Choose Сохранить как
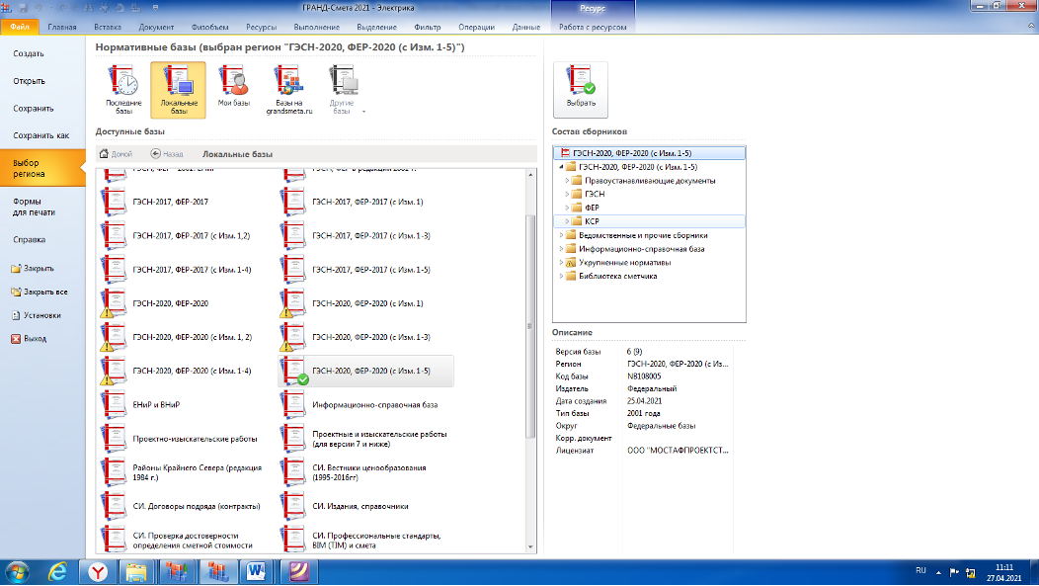This screenshot has height=586, width=1039. (x=41, y=135)
